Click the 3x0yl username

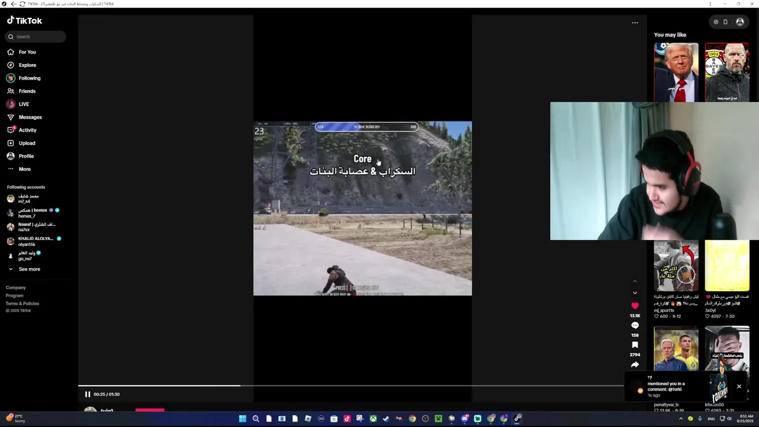(710, 310)
